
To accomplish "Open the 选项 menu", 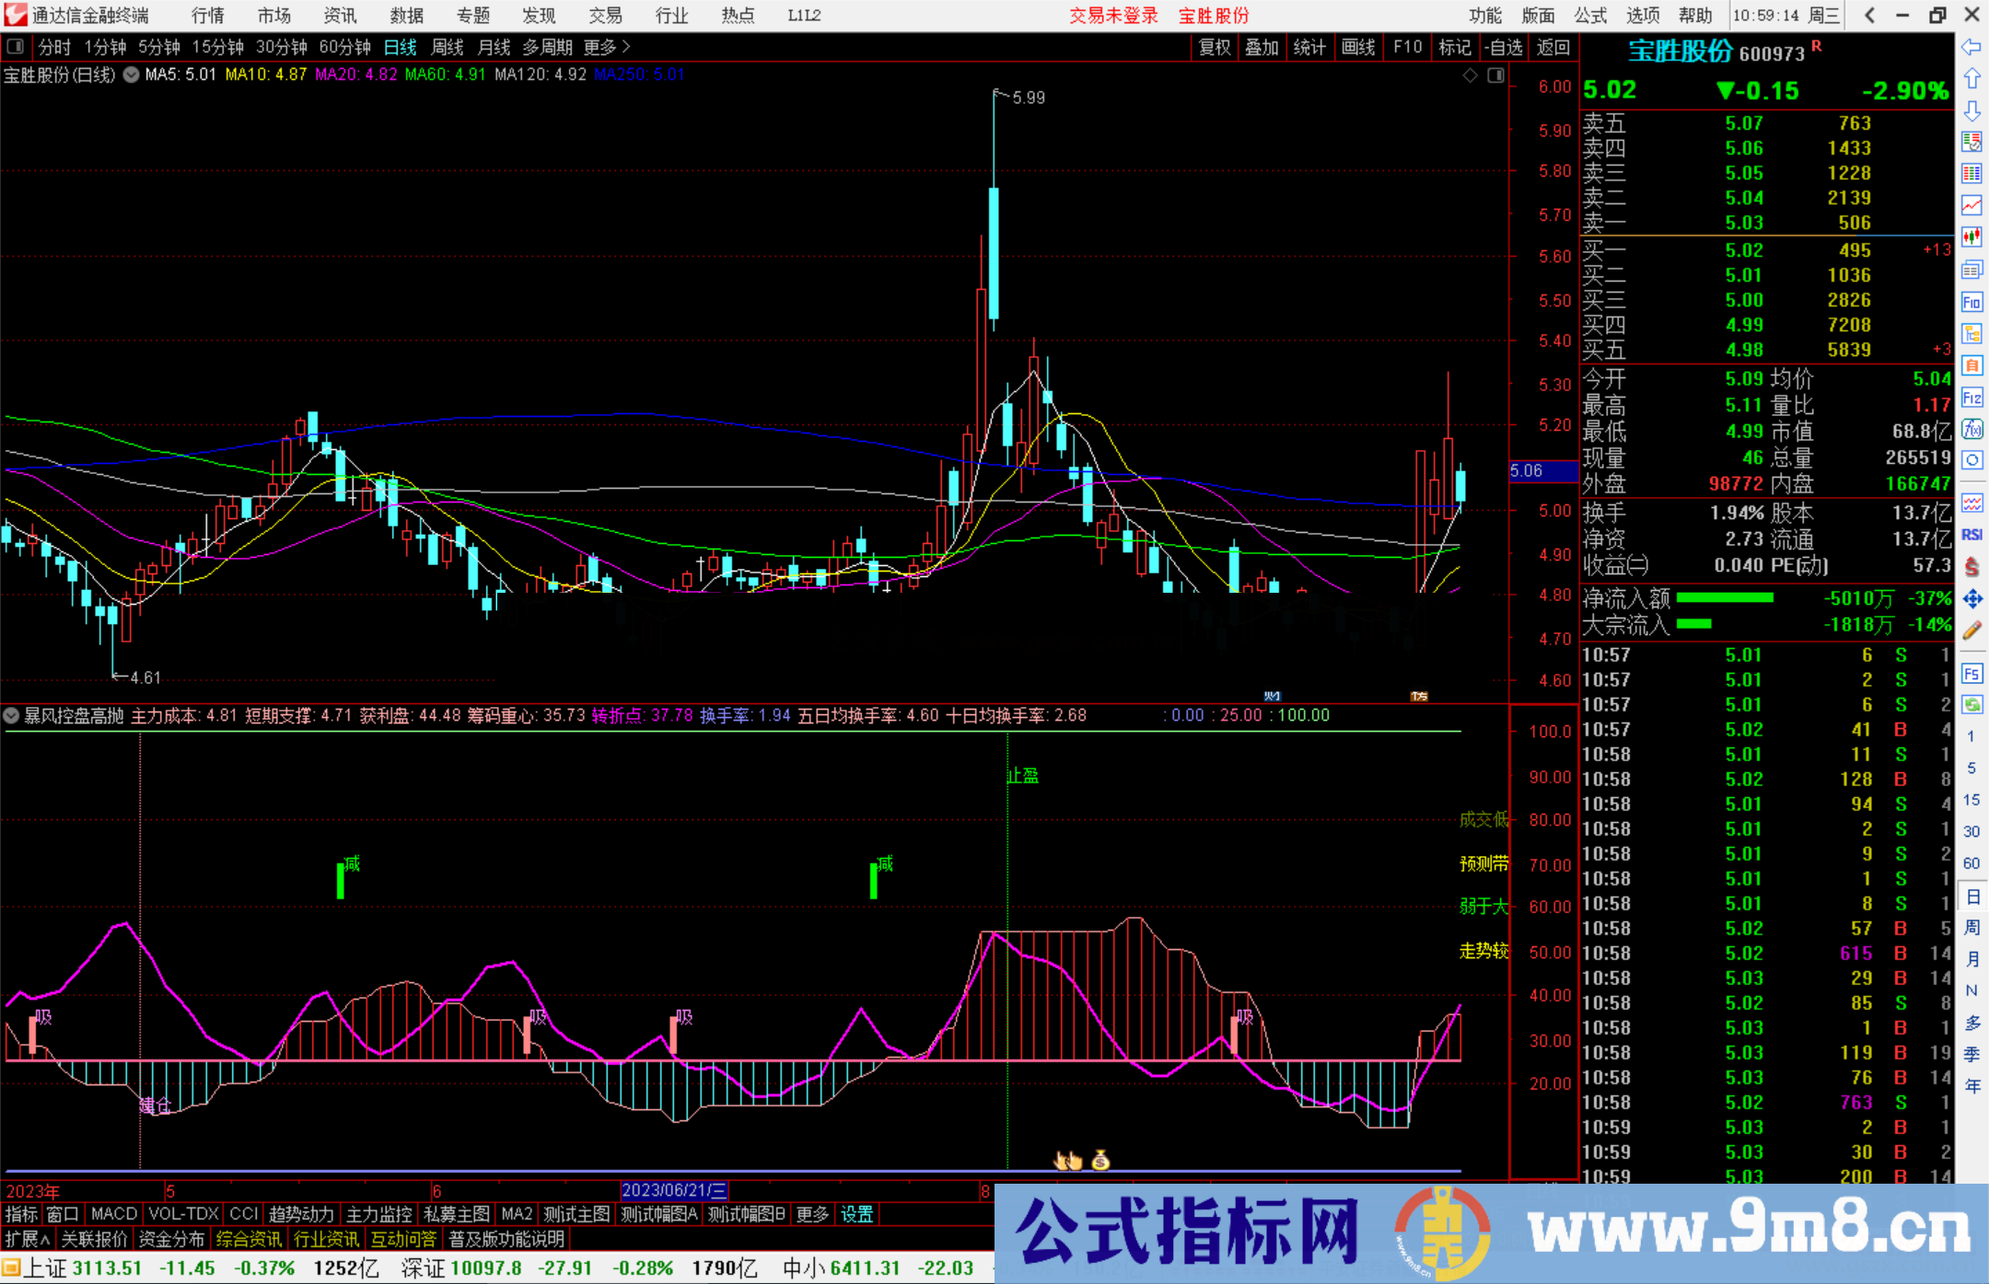I will click(1643, 15).
